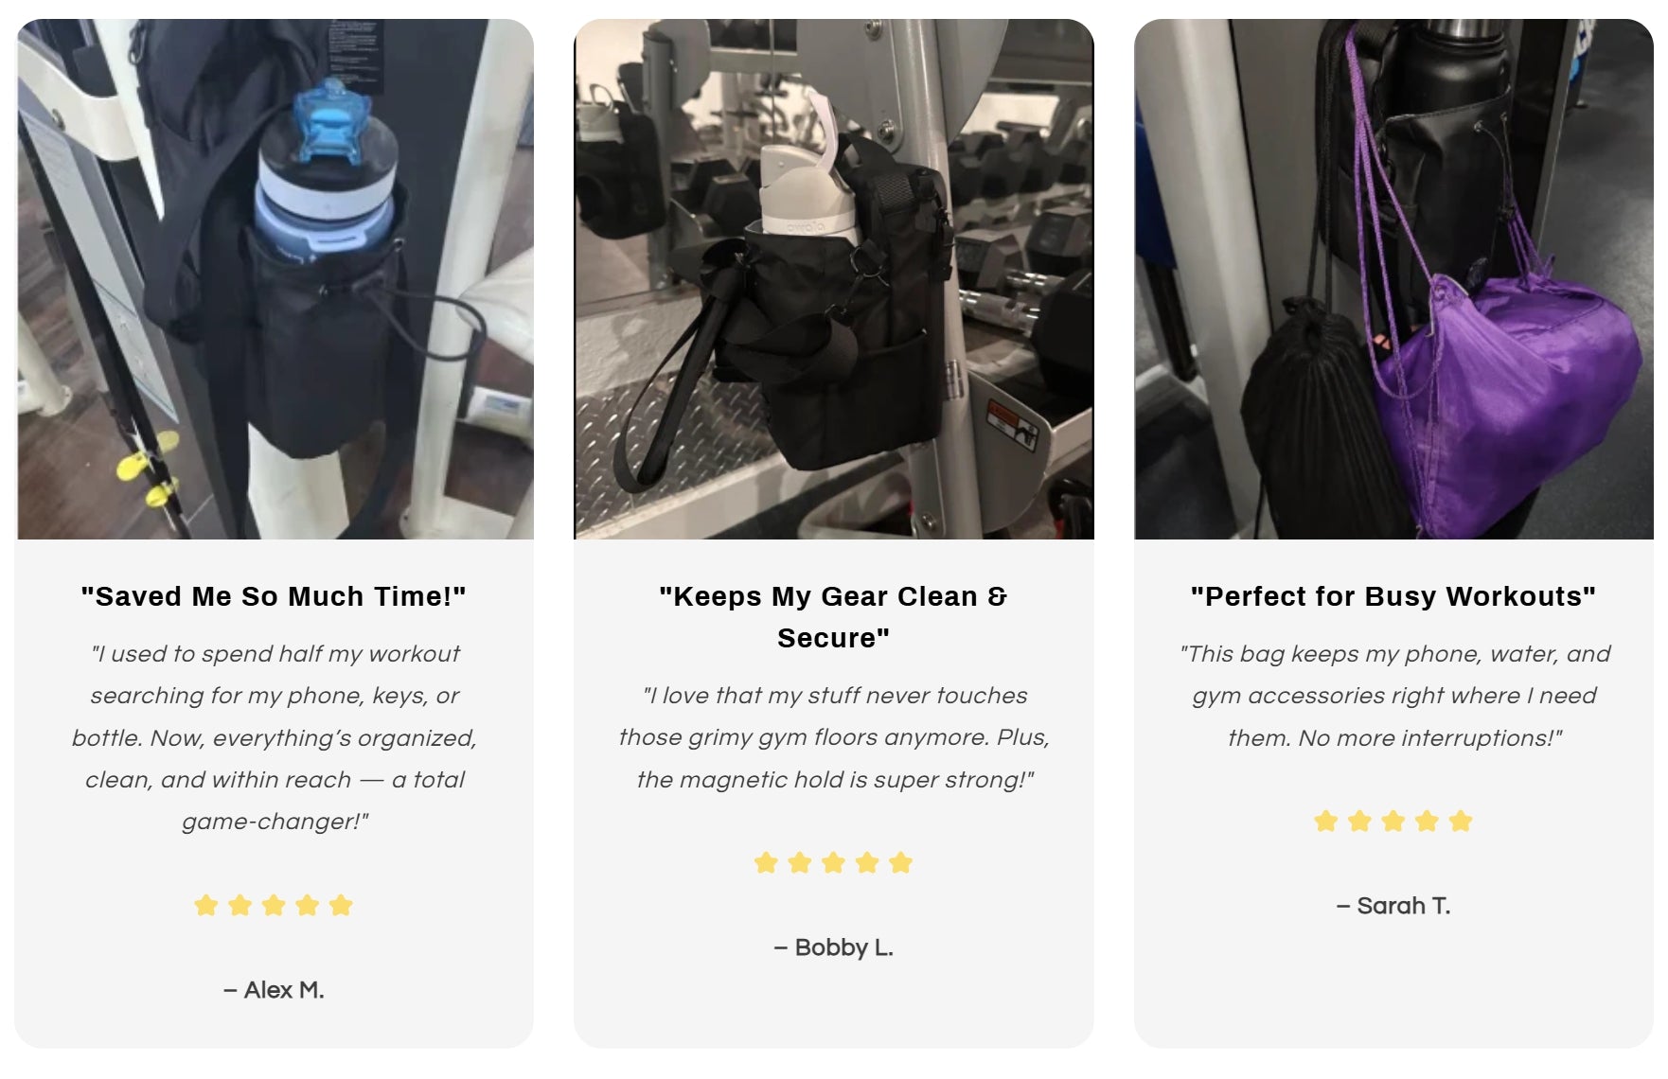The image size is (1668, 1079).
Task: Click the reviewer name Sarah T.
Action: 1393,906
